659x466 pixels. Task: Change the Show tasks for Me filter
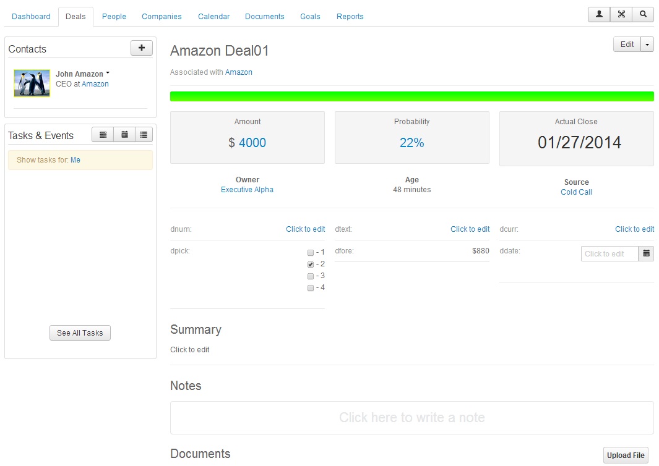(75, 160)
